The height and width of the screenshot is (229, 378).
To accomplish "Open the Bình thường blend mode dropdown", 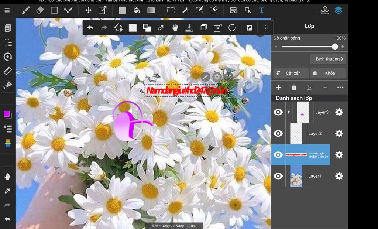I will (x=328, y=59).
